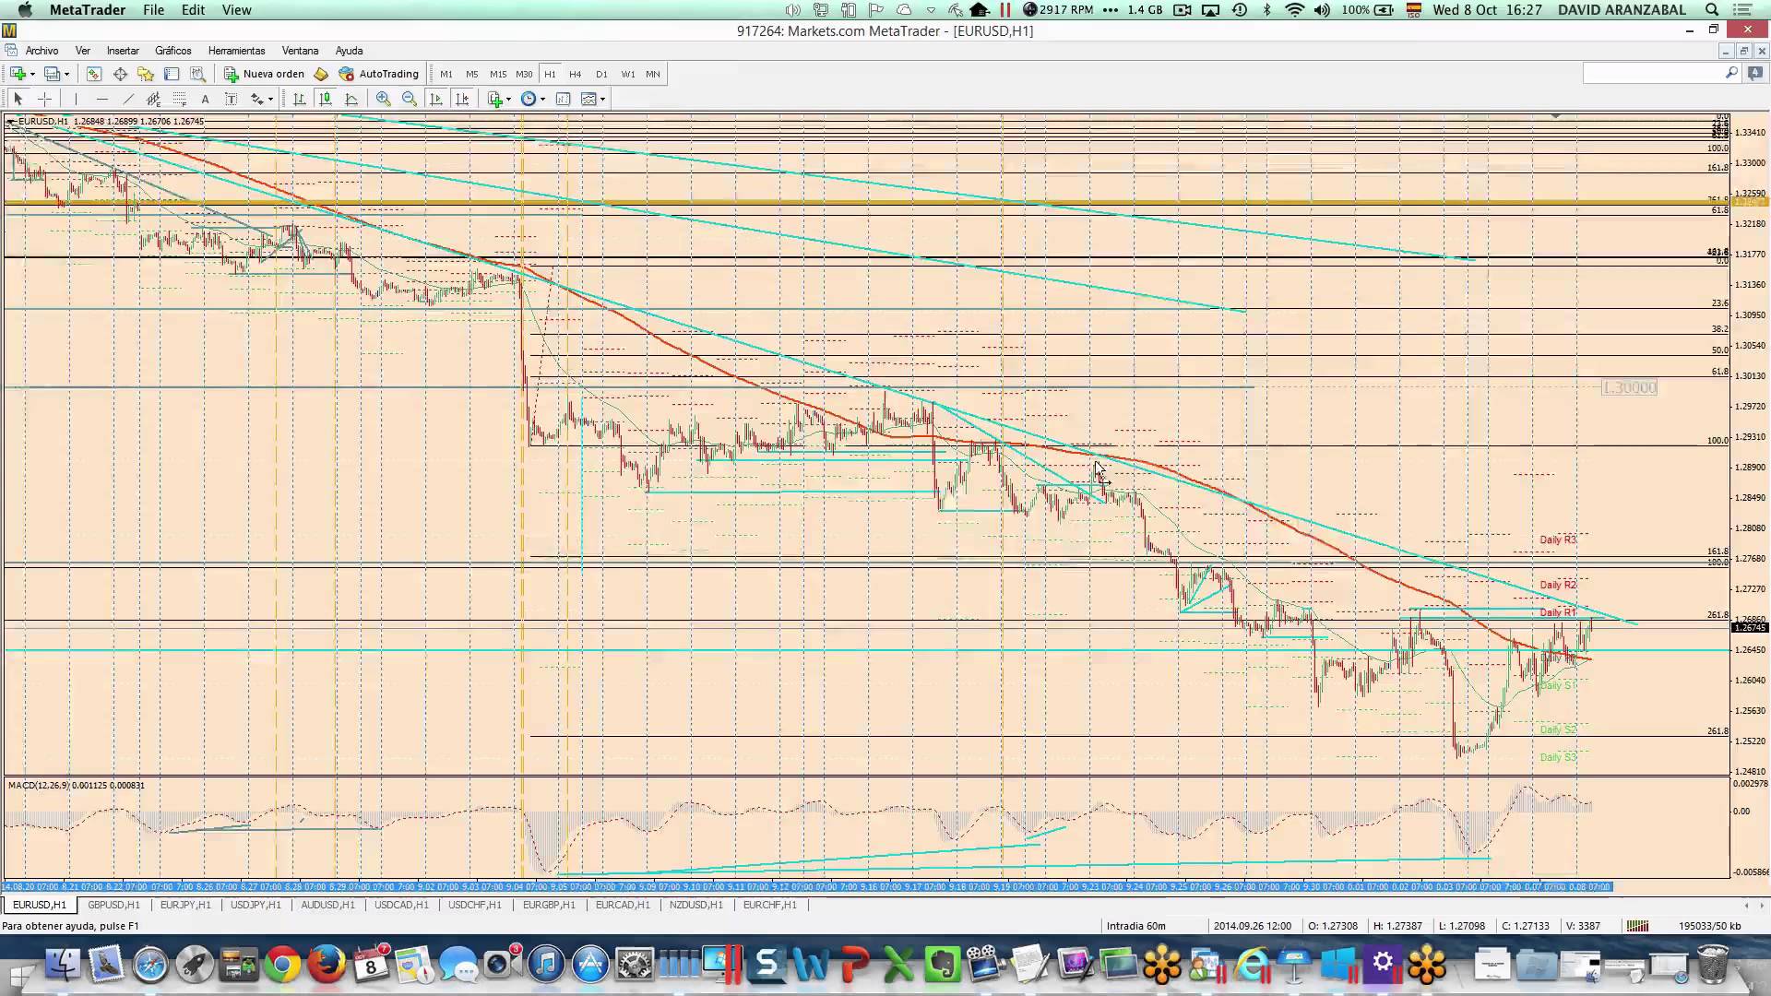1771x996 pixels.
Task: Switch chart to candlestick mode
Action: click(325, 99)
